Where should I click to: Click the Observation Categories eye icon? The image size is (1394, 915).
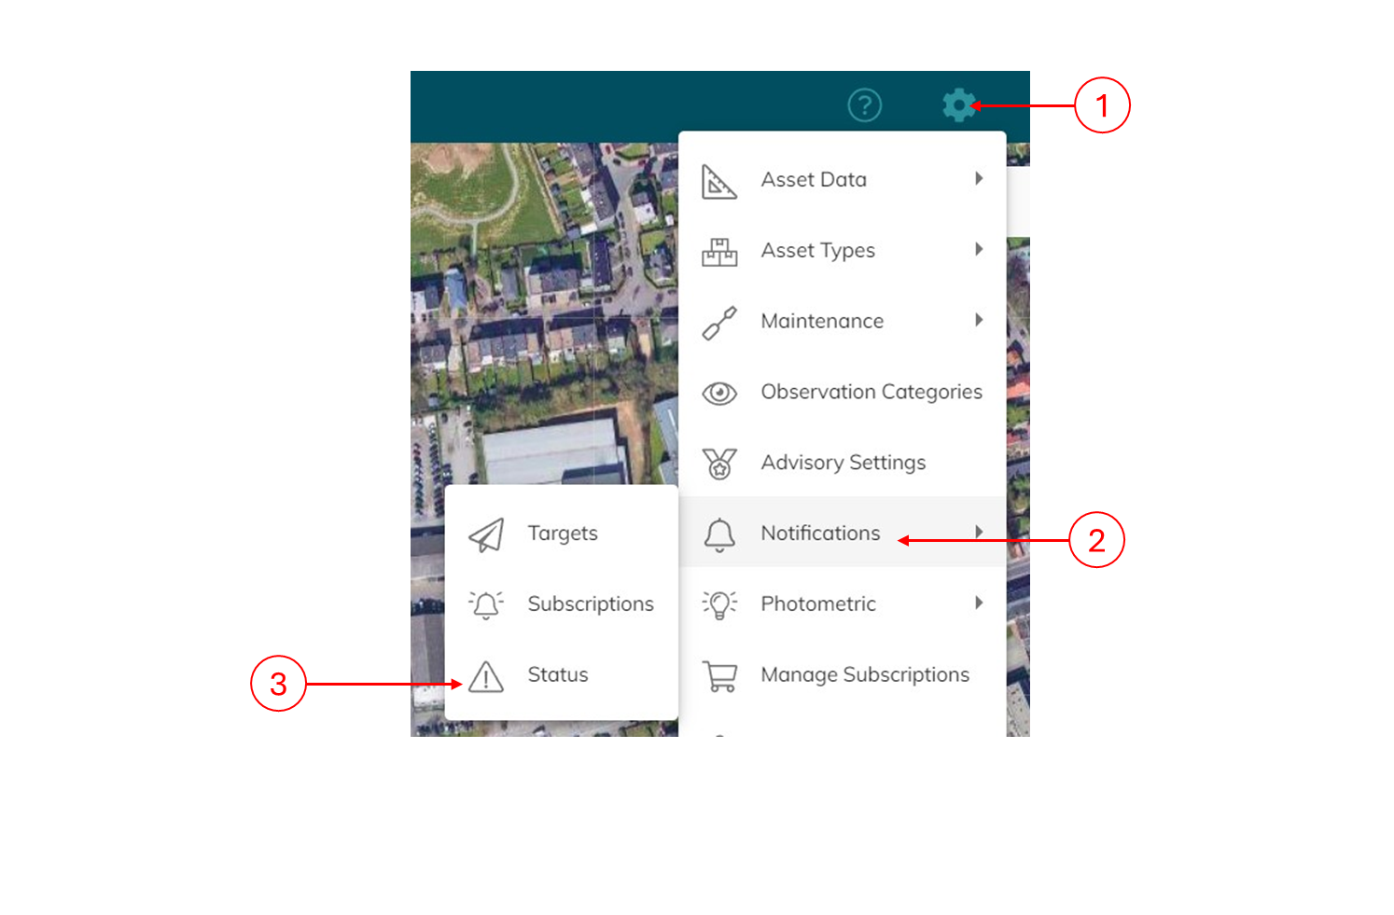[x=719, y=394]
